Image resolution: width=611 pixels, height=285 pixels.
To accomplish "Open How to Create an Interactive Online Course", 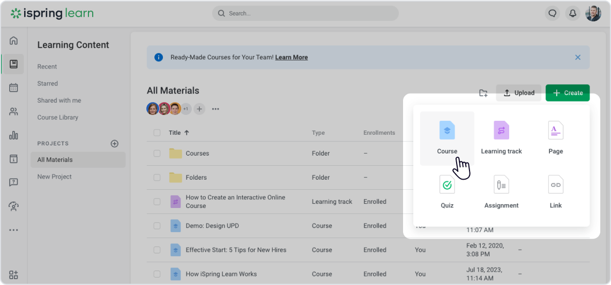I will tap(235, 202).
